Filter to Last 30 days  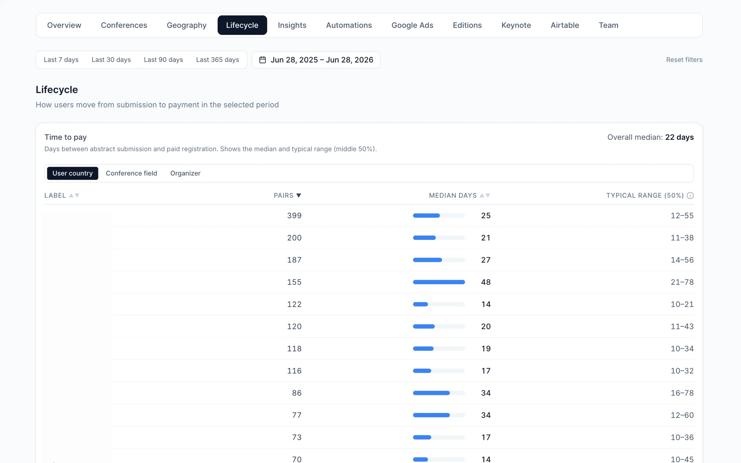[111, 60]
